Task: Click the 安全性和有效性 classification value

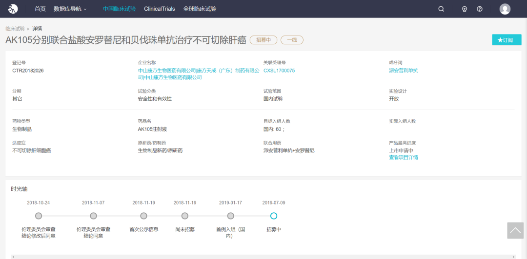Action: (155, 99)
